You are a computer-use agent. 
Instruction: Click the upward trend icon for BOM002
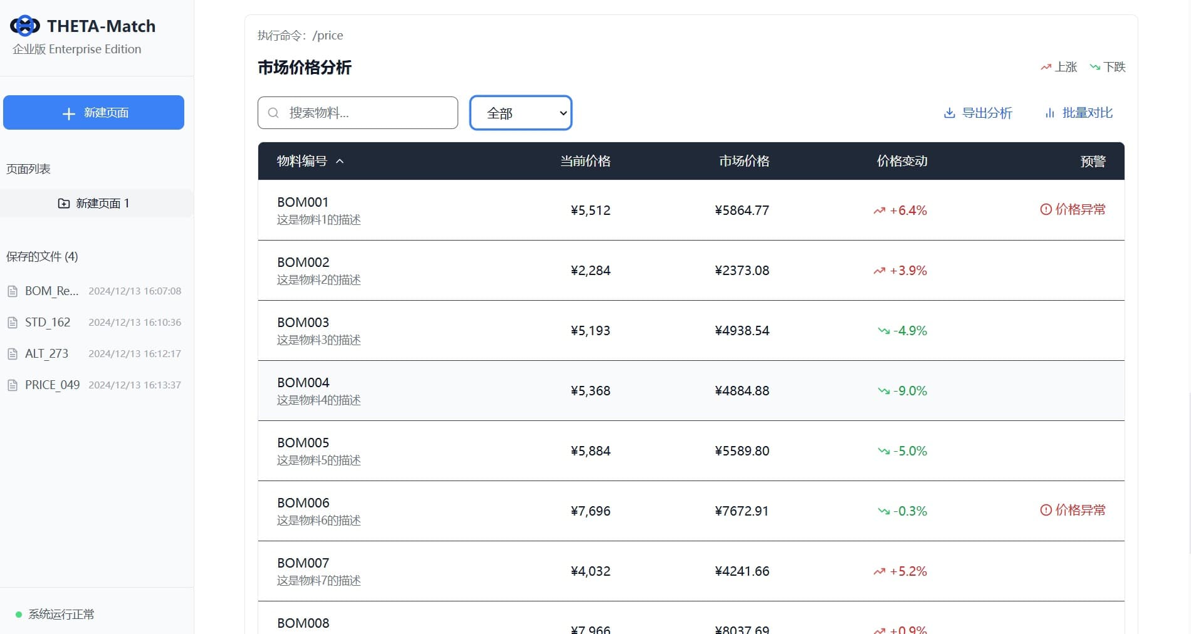(x=879, y=271)
